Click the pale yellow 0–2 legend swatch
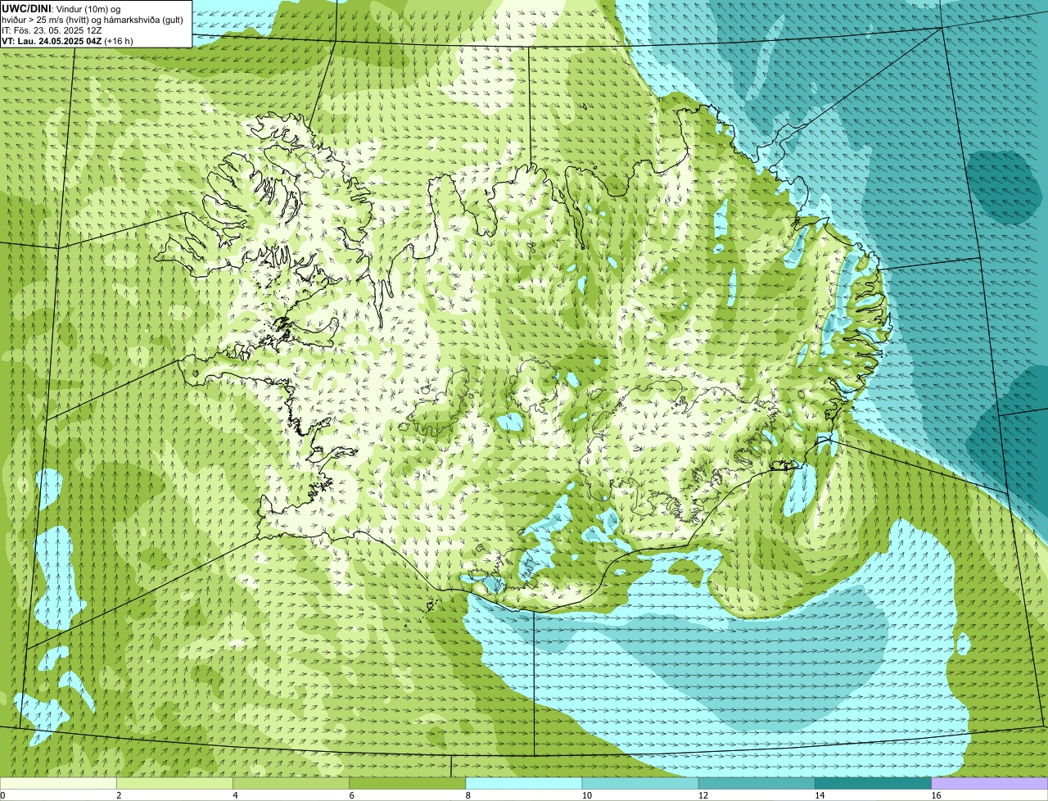This screenshot has width=1048, height=801. tap(58, 783)
